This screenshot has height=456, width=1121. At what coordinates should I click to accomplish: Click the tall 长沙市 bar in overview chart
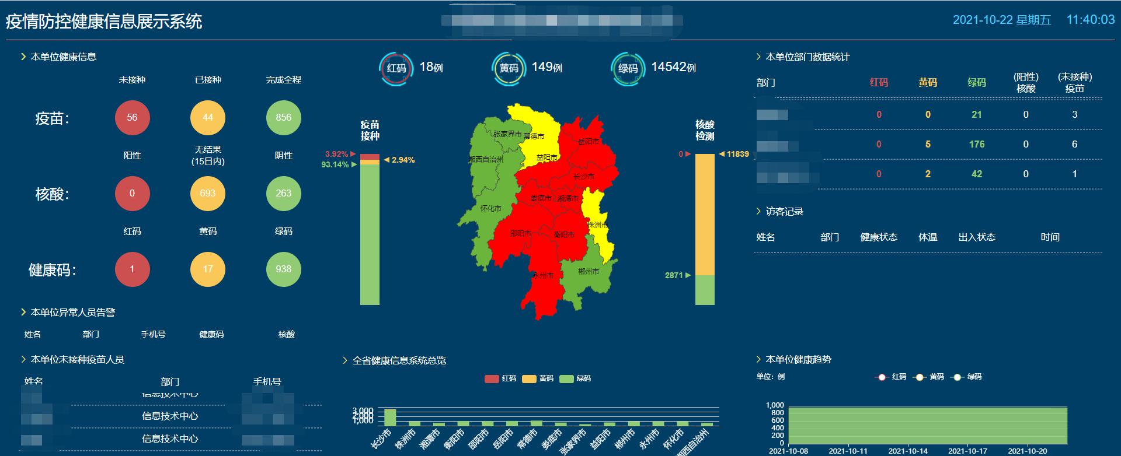[x=390, y=418]
